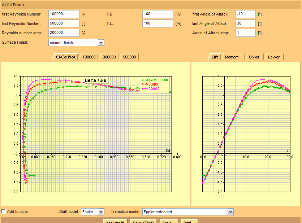302x223 pixels.
Task: Select the Upper surface tab
Action: 254,57
